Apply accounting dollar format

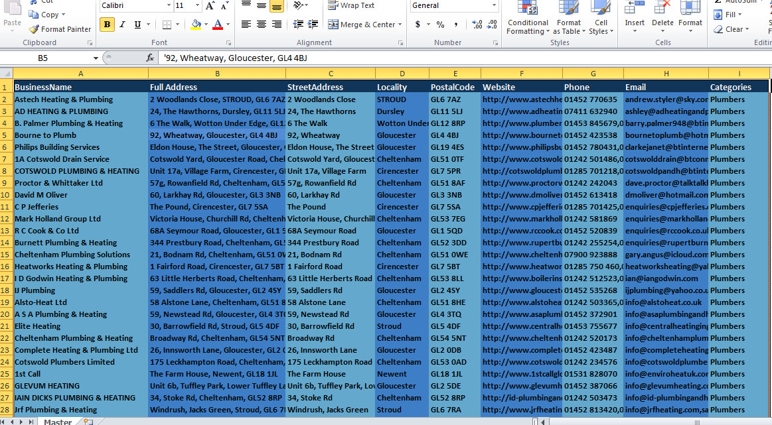pyautogui.click(x=418, y=24)
